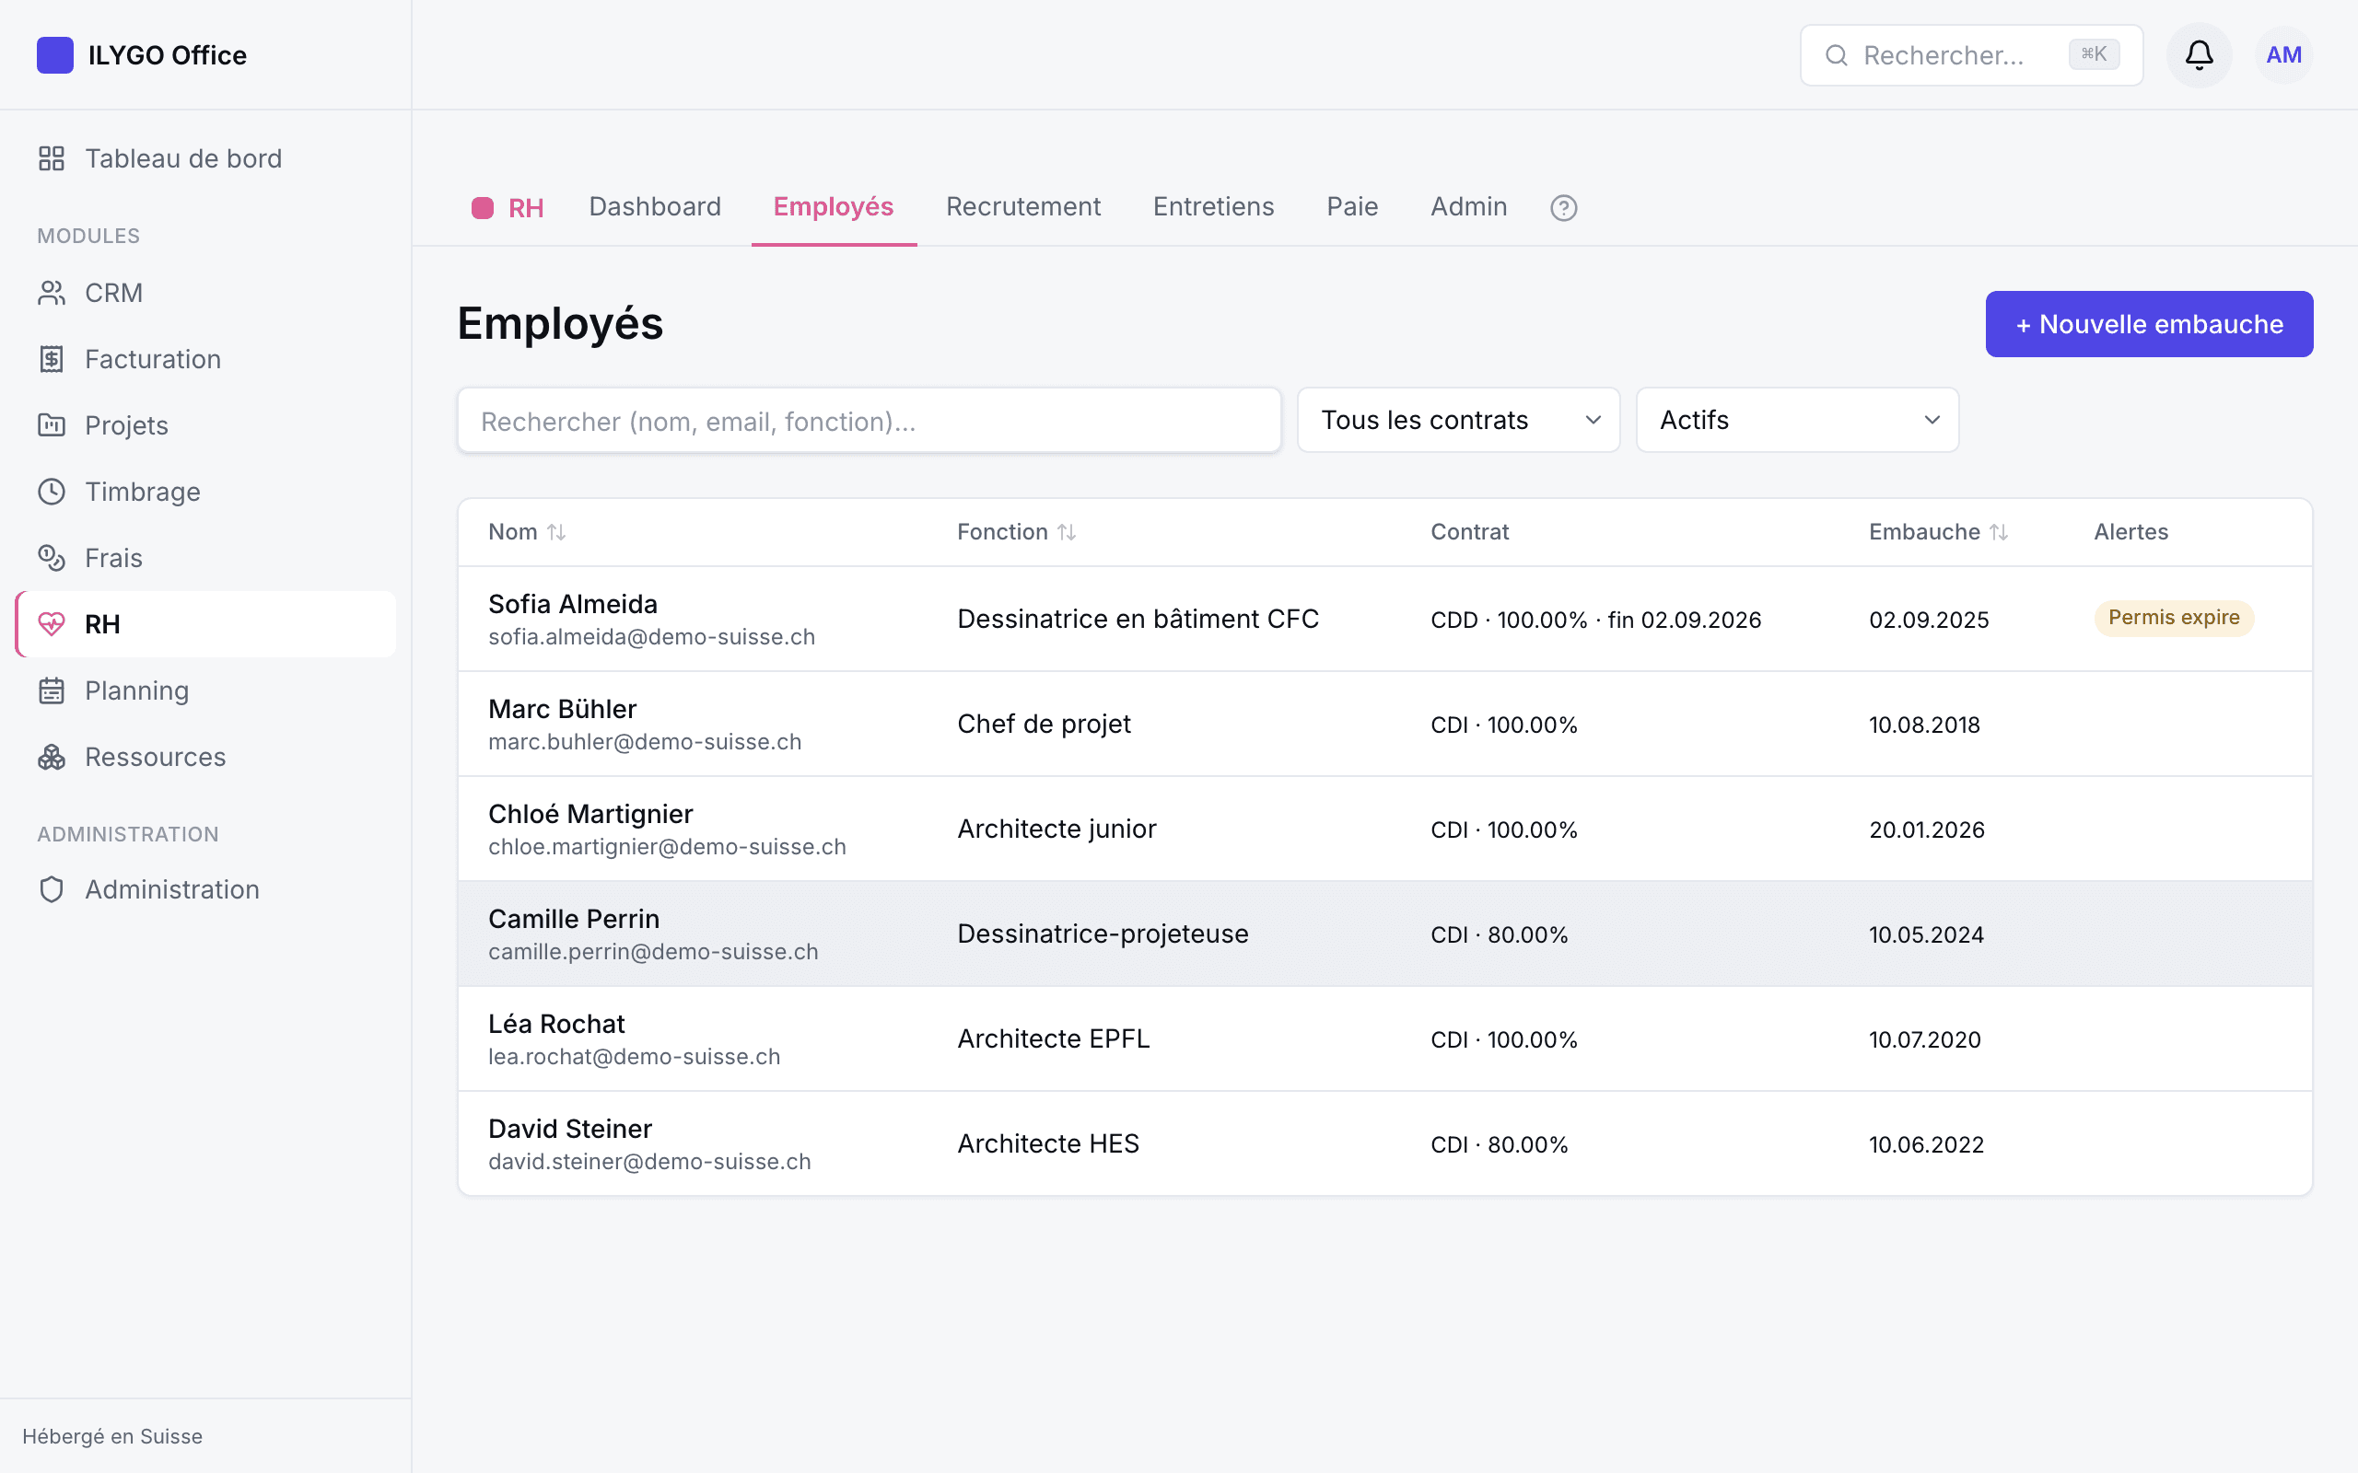This screenshot has height=1473, width=2358.
Task: Open the Admin tab
Action: coord(1468,206)
